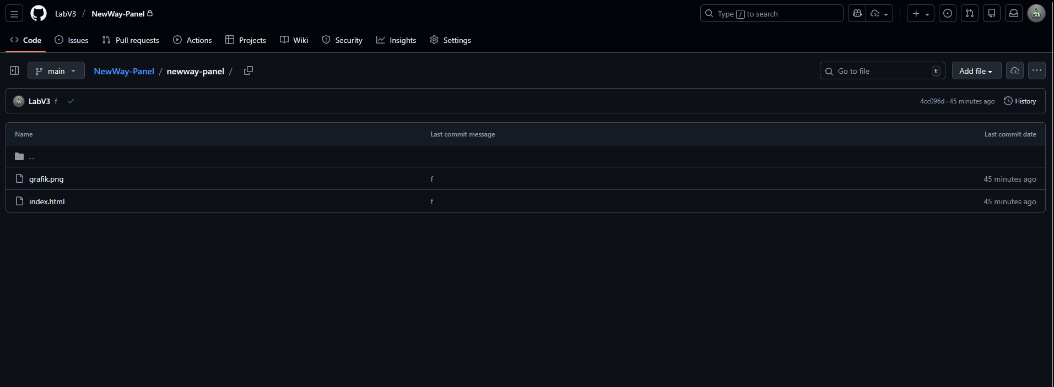Click the folder icon of the parent row

tap(19, 156)
